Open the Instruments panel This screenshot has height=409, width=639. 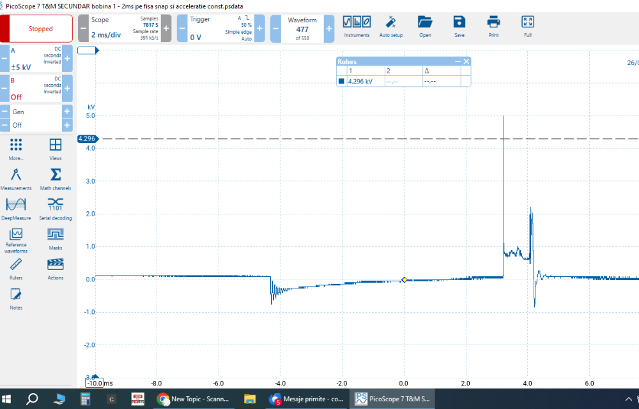(357, 26)
